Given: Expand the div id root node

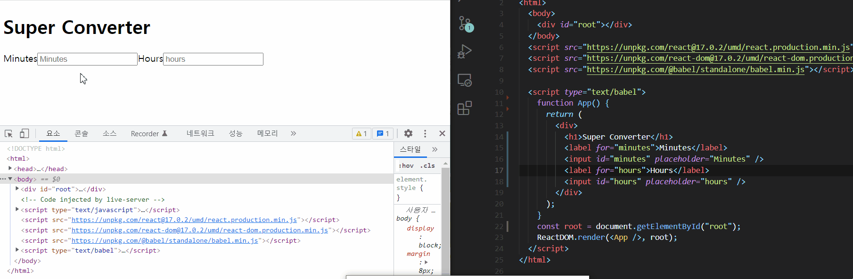Looking at the screenshot, I should (x=17, y=189).
